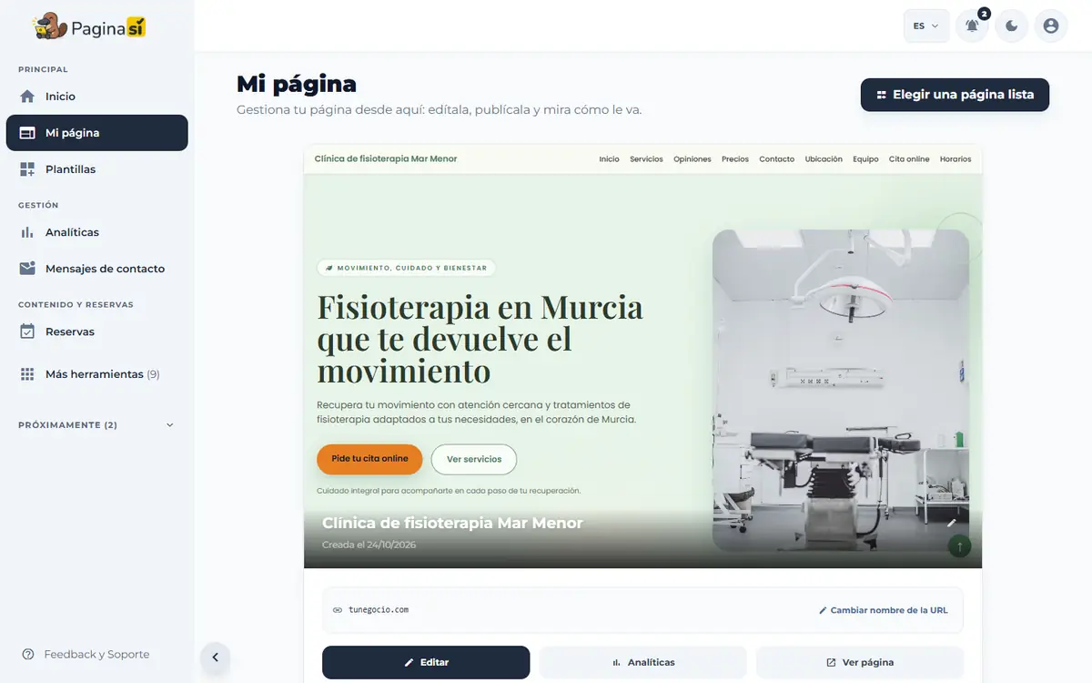The image size is (1092, 683).
Task: Open Más herramientas (9)
Action: 96,374
